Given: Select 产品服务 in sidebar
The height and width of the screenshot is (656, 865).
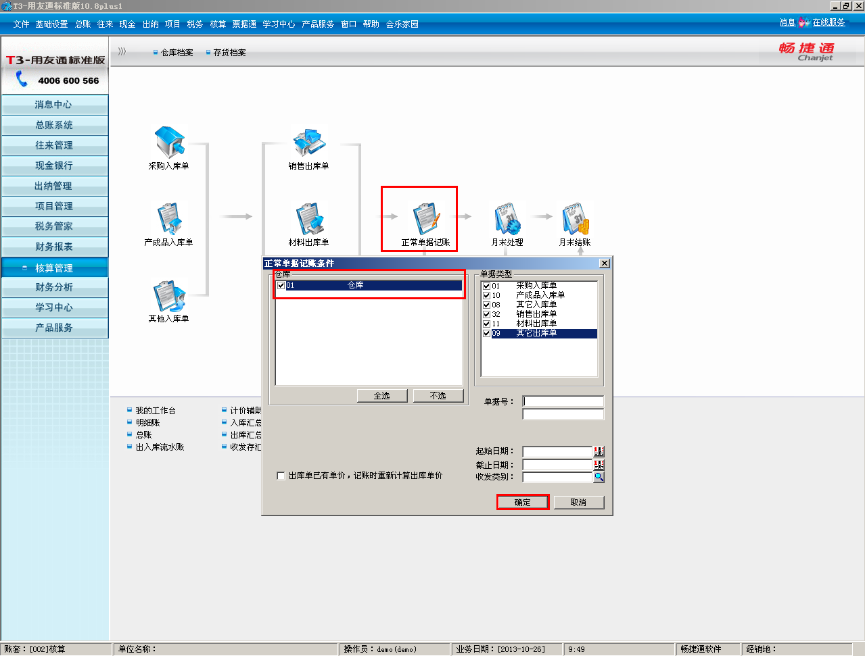Looking at the screenshot, I should (x=54, y=328).
